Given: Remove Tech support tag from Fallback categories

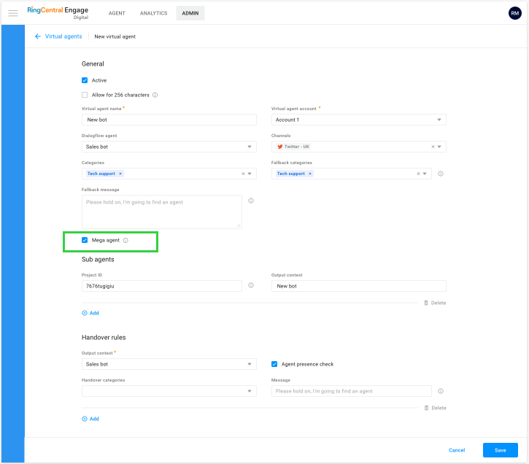Looking at the screenshot, I should click(309, 174).
